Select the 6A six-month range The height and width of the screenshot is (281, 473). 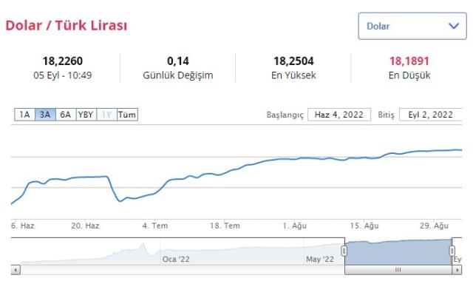tap(66, 115)
